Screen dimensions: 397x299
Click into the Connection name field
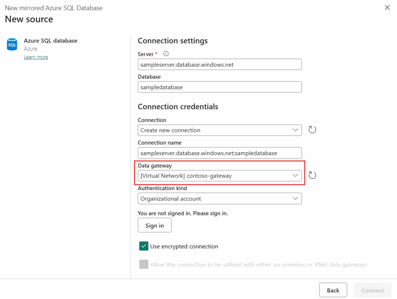[x=219, y=153]
